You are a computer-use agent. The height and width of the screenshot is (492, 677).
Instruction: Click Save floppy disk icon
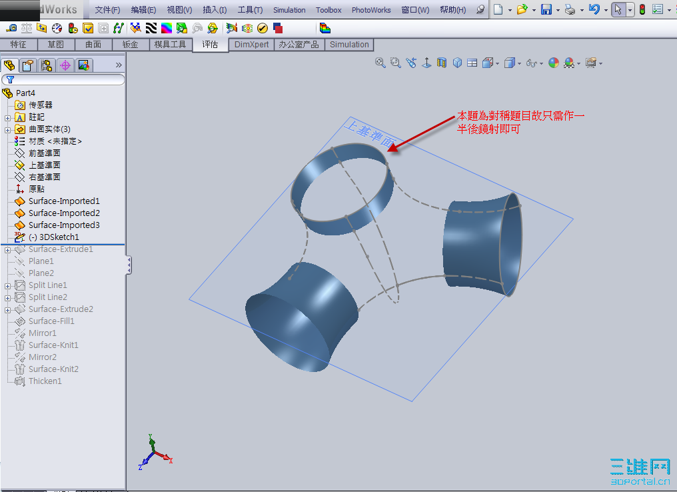click(546, 9)
